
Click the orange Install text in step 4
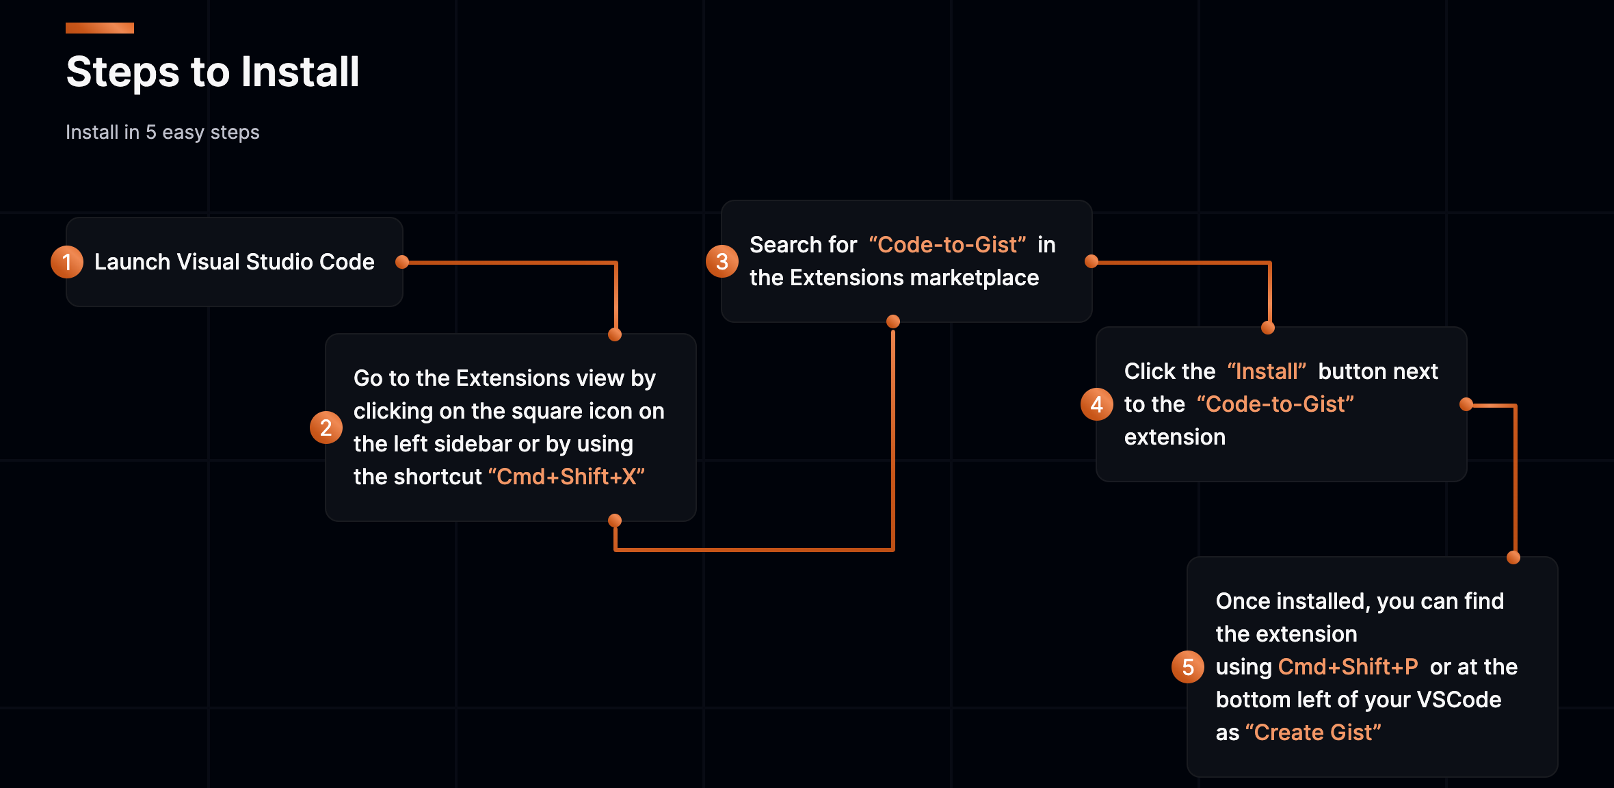[1267, 371]
